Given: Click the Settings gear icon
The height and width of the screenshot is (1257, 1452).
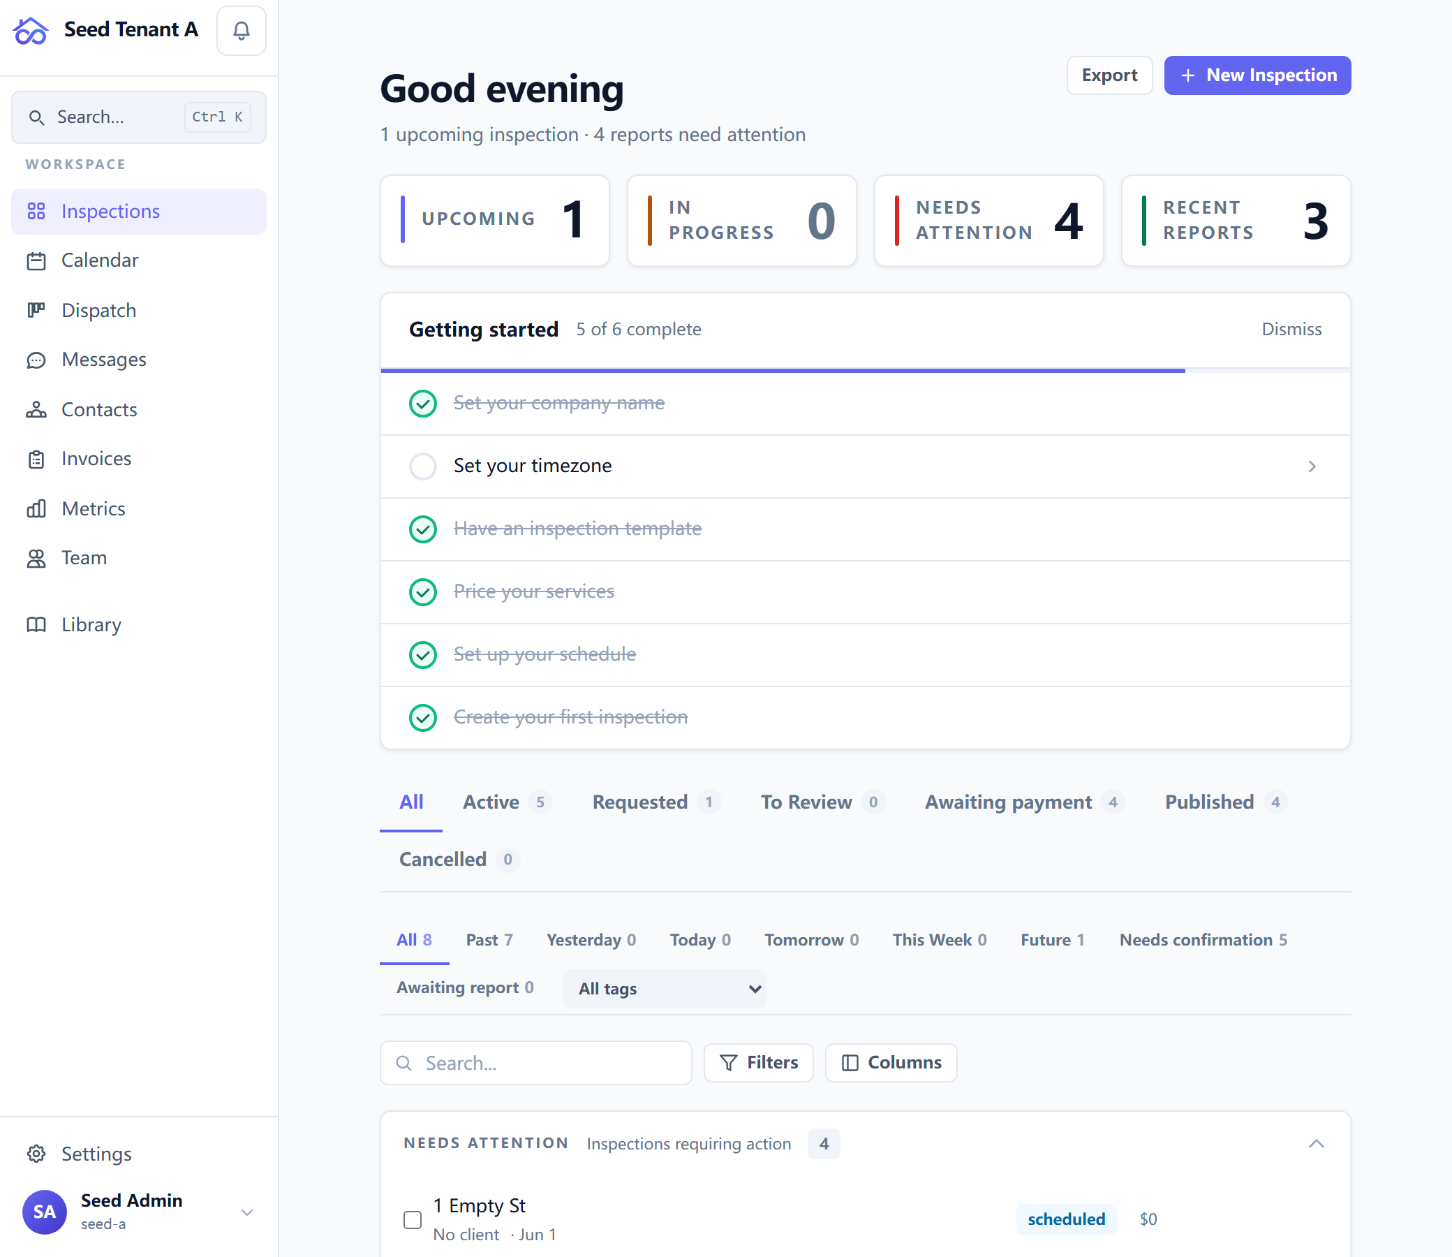Looking at the screenshot, I should pyautogui.click(x=36, y=1154).
